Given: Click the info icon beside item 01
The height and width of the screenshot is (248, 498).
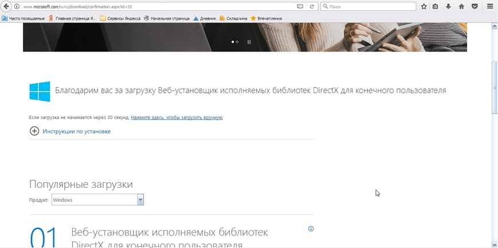Looking at the screenshot, I should tap(311, 229).
